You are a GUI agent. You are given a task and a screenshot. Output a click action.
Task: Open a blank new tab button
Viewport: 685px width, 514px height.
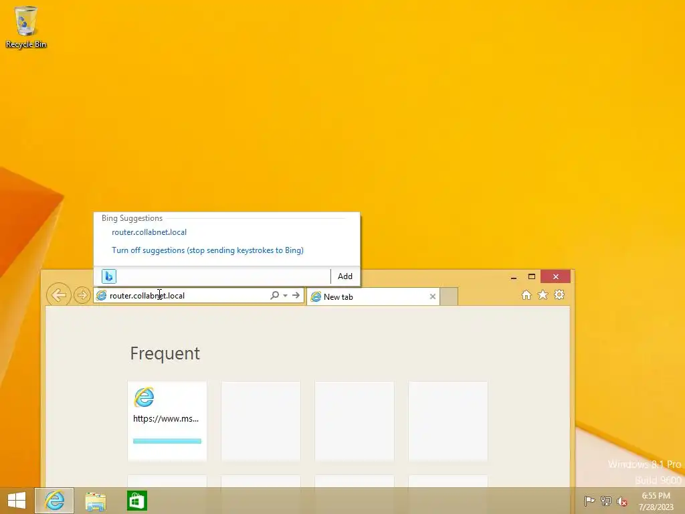[x=449, y=296]
